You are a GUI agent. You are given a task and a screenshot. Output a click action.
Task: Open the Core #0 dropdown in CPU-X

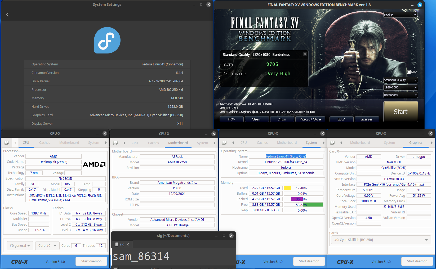47,246
